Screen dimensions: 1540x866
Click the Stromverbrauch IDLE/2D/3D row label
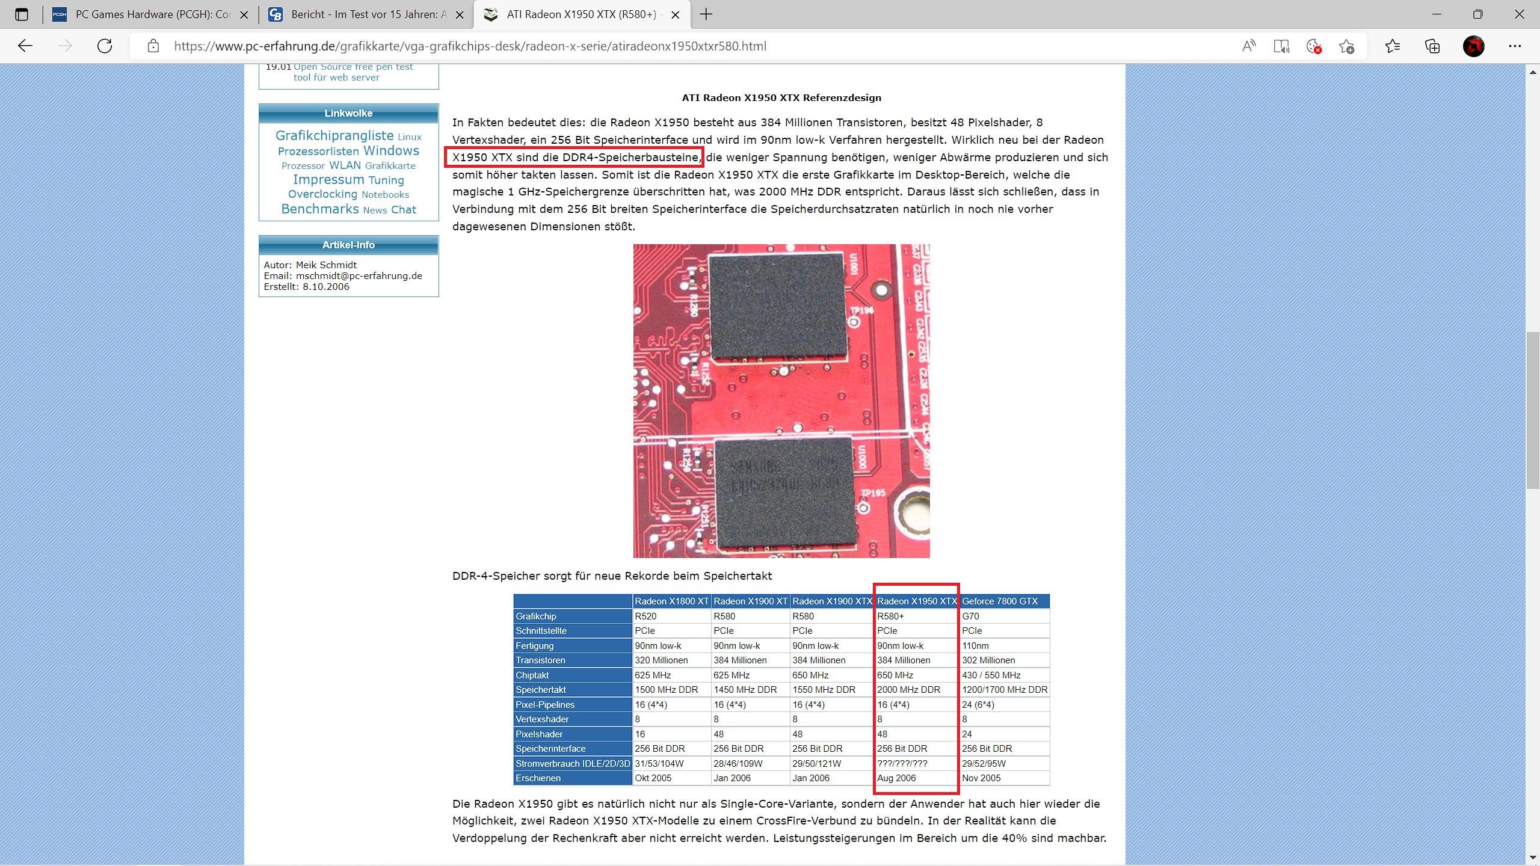pos(572,764)
